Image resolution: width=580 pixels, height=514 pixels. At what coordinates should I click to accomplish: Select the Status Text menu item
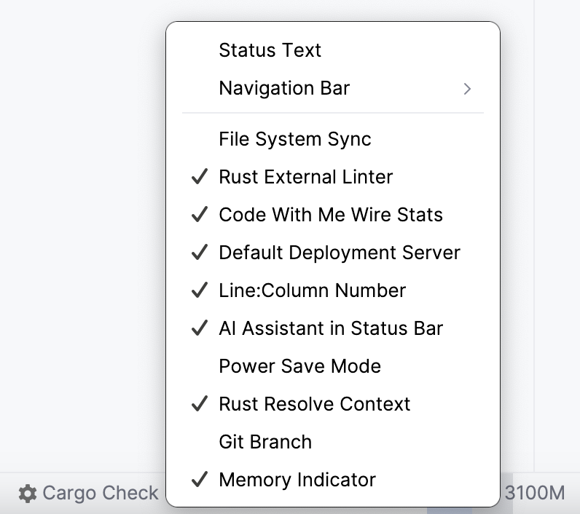coord(270,50)
